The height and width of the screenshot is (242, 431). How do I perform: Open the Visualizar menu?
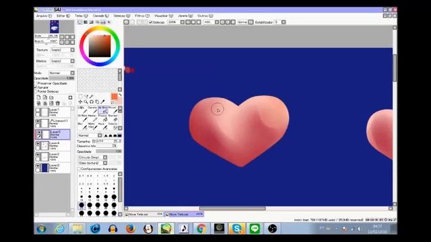tap(164, 16)
